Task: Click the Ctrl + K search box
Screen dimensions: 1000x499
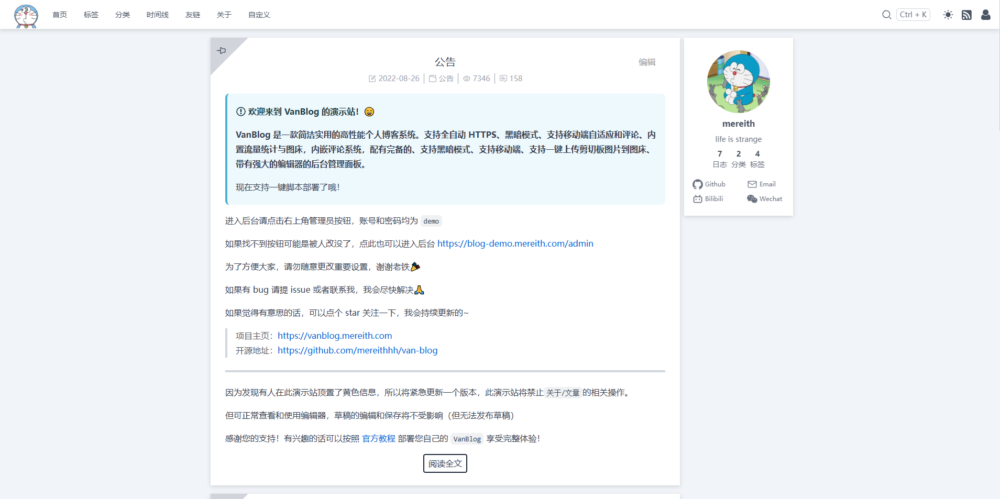Action: 913,15
